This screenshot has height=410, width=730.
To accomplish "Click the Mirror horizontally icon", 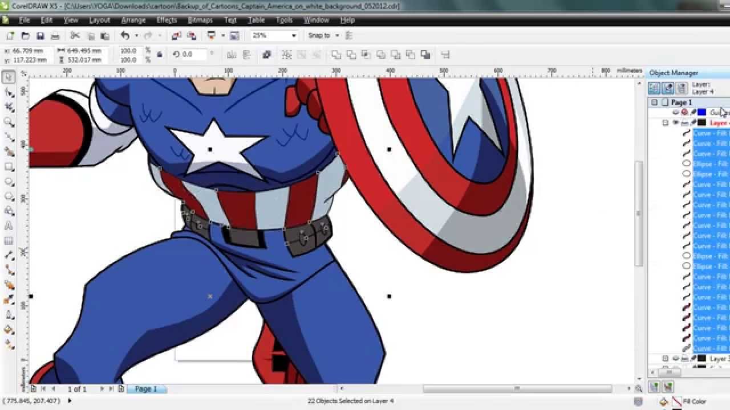I will tap(232, 55).
